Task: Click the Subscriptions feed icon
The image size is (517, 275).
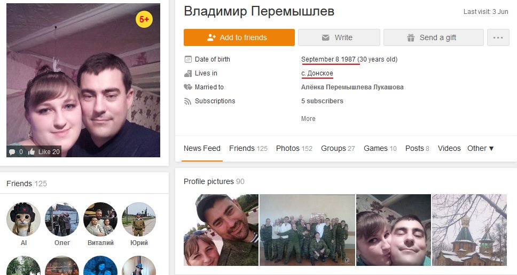Action: [188, 101]
